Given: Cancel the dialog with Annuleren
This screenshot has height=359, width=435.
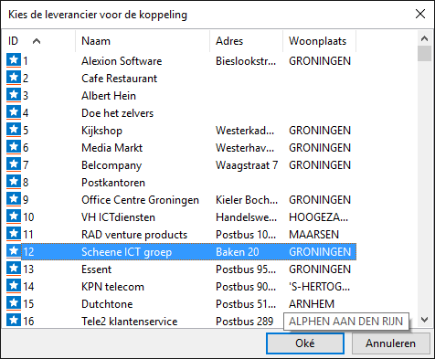Looking at the screenshot, I should pos(391,343).
